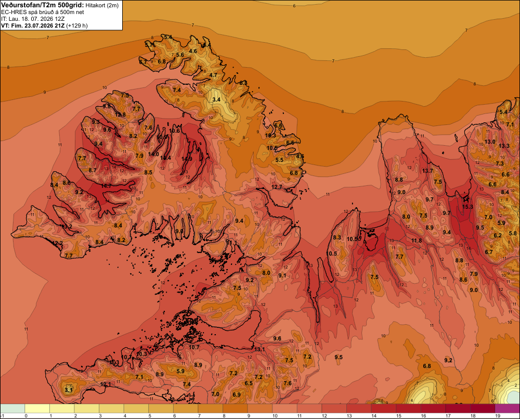This screenshot has width=520, height=419.
Task: Click the 13.1 temperature label
Action: (259, 349)
